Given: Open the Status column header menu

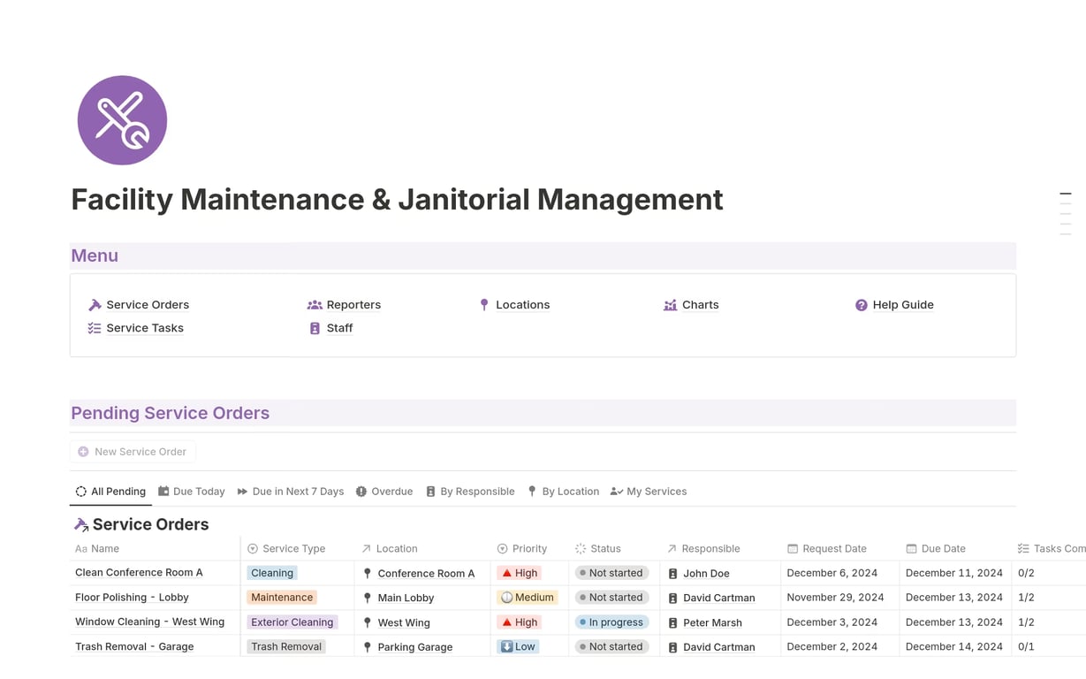Looking at the screenshot, I should point(613,549).
